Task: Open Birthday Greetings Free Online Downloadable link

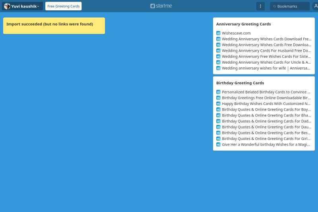Action: tap(266, 98)
